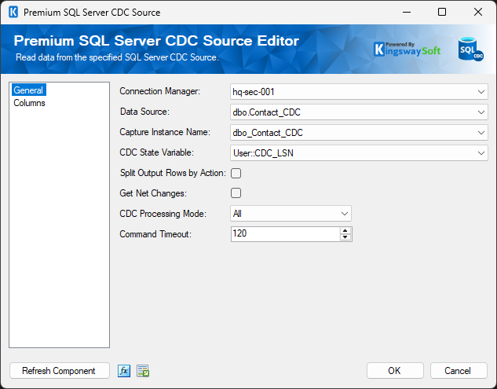Minimize the Premium SQL Server CDC Source window

coord(407,13)
